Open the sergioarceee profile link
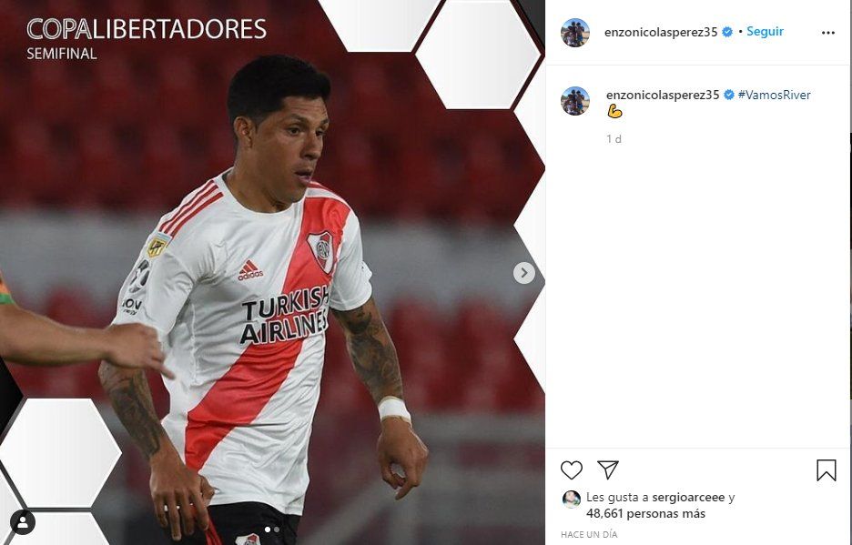852x545 pixels. pos(688,498)
